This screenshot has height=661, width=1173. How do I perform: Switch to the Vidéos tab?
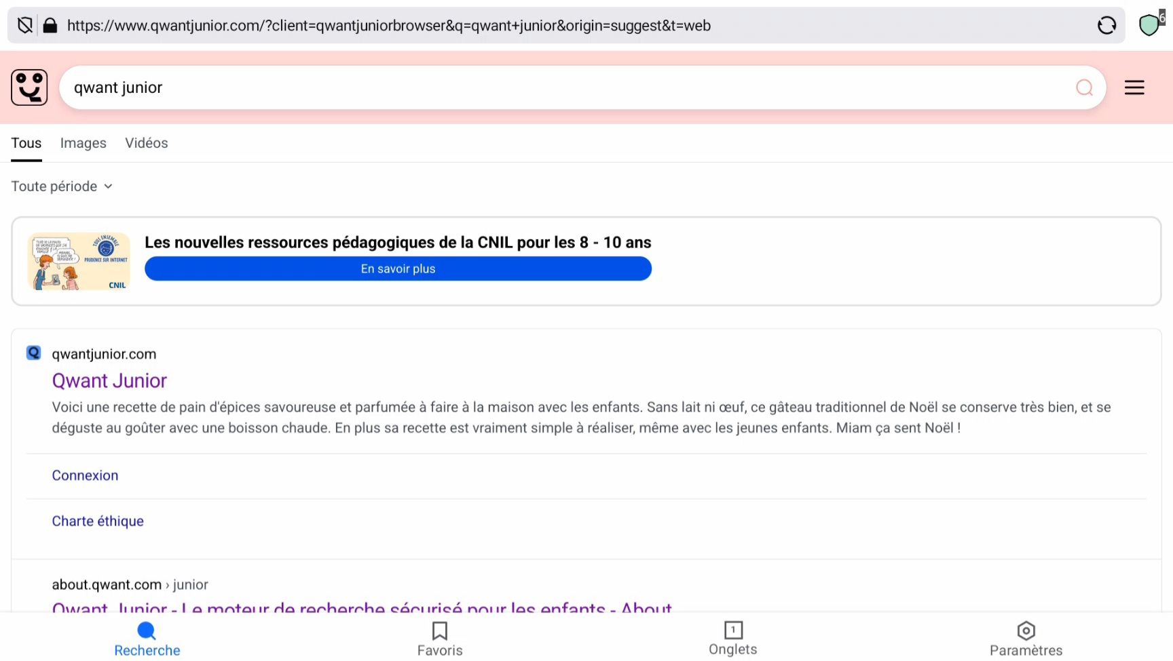pyautogui.click(x=147, y=143)
